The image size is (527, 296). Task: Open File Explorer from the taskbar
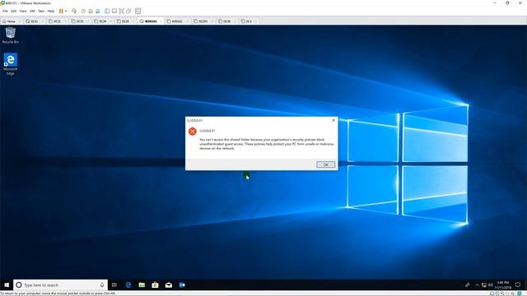[142, 285]
